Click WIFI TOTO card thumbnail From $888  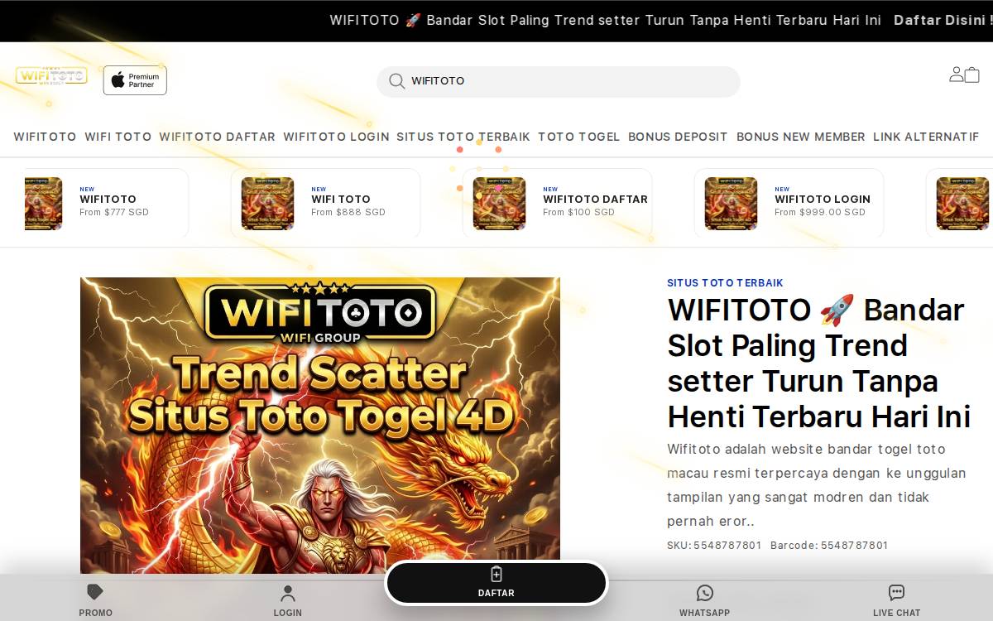click(x=267, y=203)
